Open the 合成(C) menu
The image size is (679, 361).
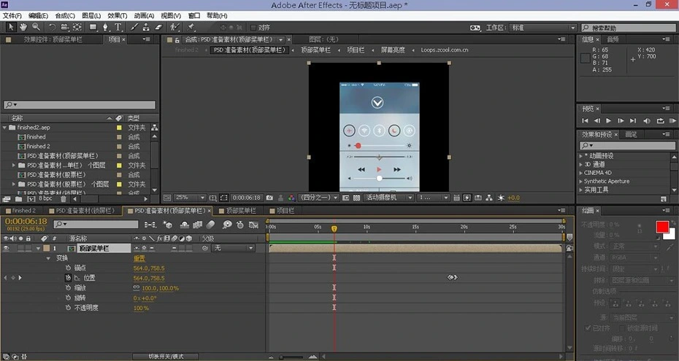pos(65,15)
